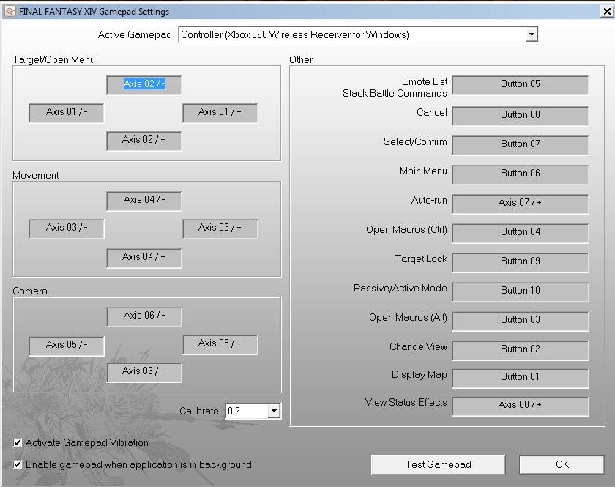
Task: Click Movement up binding Axis 04 / -
Action: tap(144, 201)
